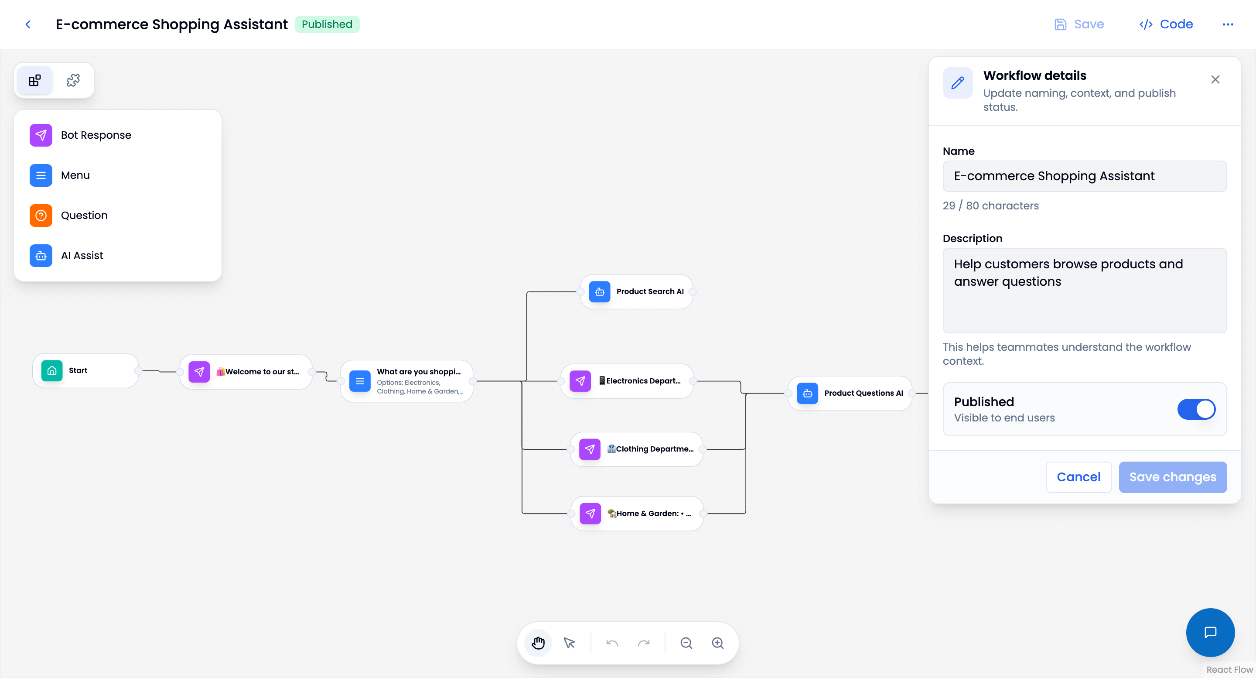The image size is (1256, 678).
Task: Edit the workflow name field
Action: tap(1084, 176)
